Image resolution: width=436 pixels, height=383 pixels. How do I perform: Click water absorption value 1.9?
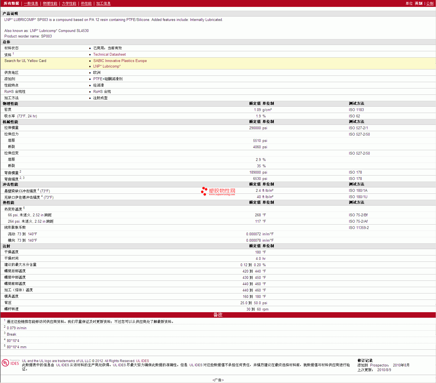tap(258, 116)
